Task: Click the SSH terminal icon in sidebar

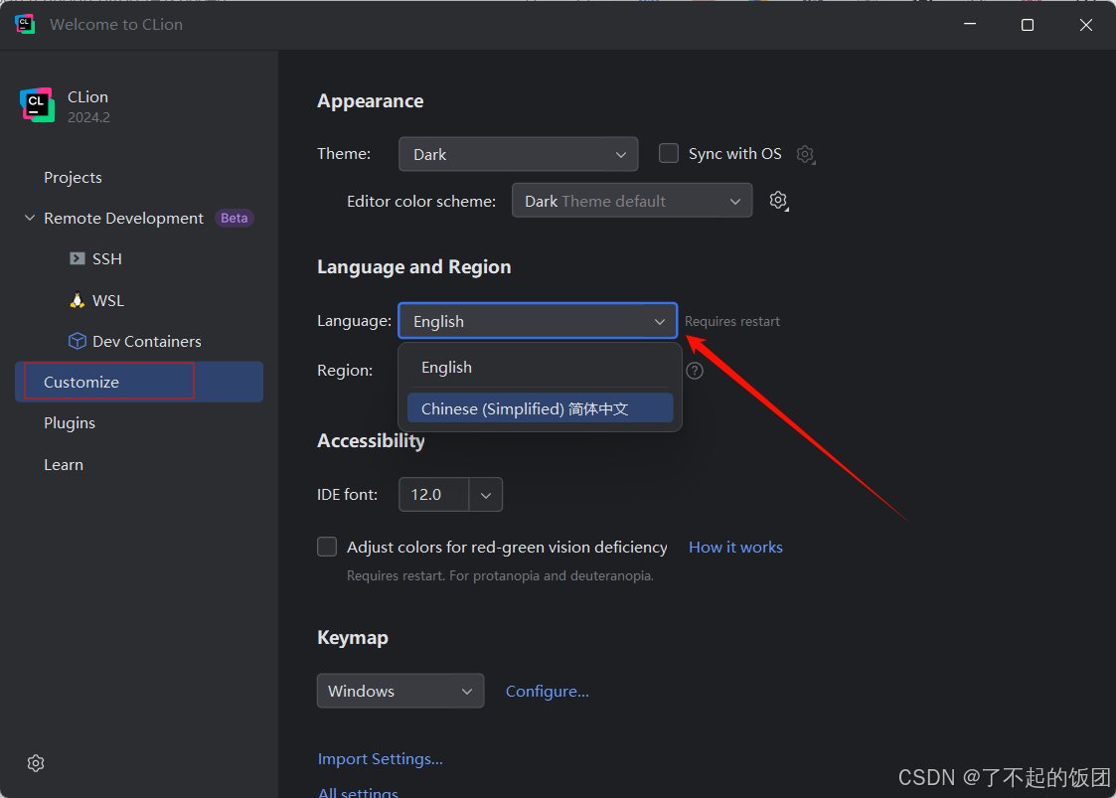Action: pyautogui.click(x=77, y=258)
